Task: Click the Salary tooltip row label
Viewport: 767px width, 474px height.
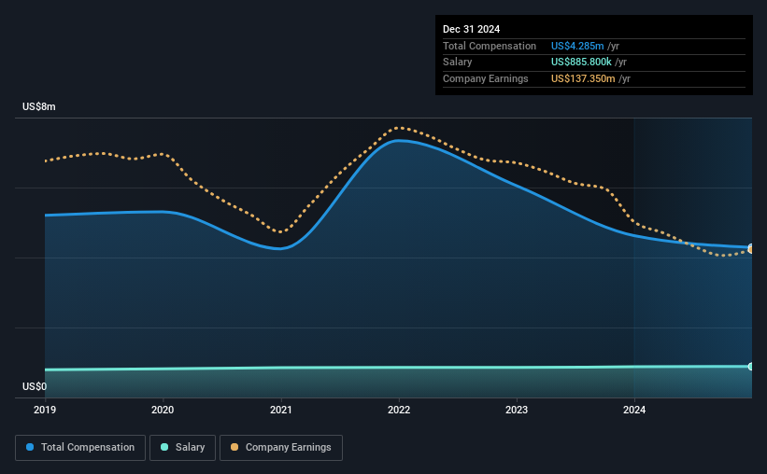Action: point(458,63)
